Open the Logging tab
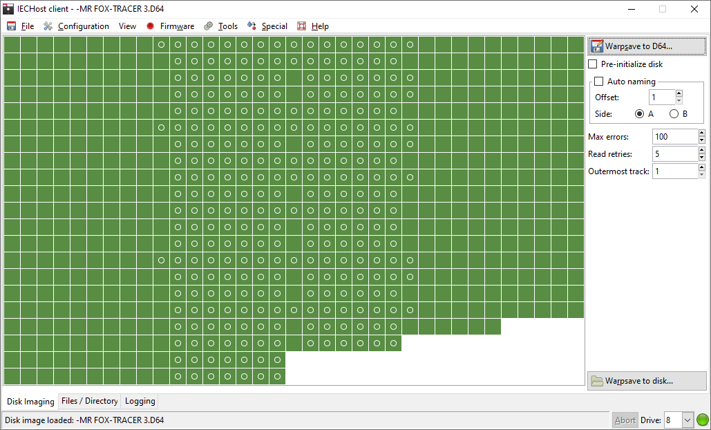 point(140,401)
